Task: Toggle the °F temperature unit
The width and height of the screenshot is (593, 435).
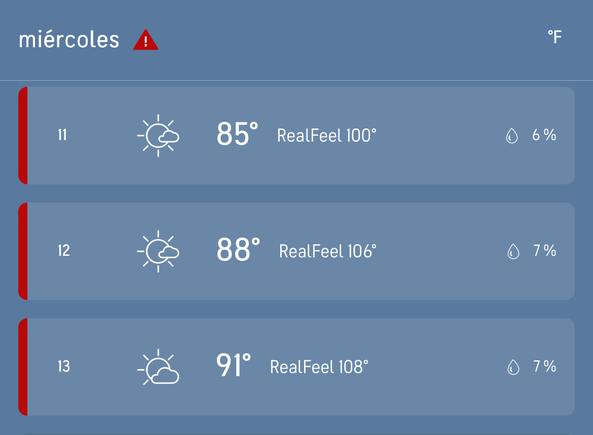Action: click(554, 37)
